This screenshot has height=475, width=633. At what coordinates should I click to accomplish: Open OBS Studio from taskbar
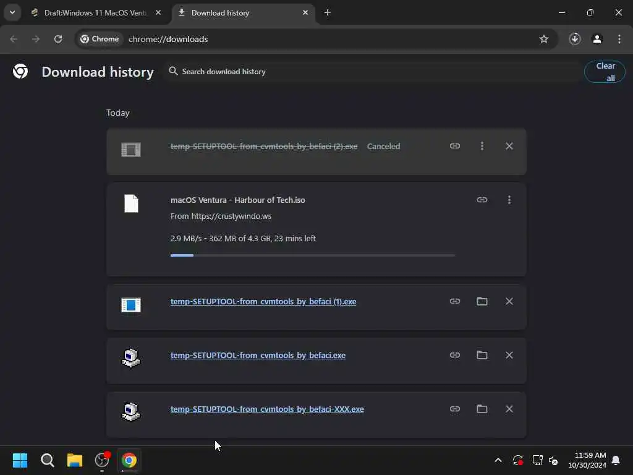[x=102, y=460]
